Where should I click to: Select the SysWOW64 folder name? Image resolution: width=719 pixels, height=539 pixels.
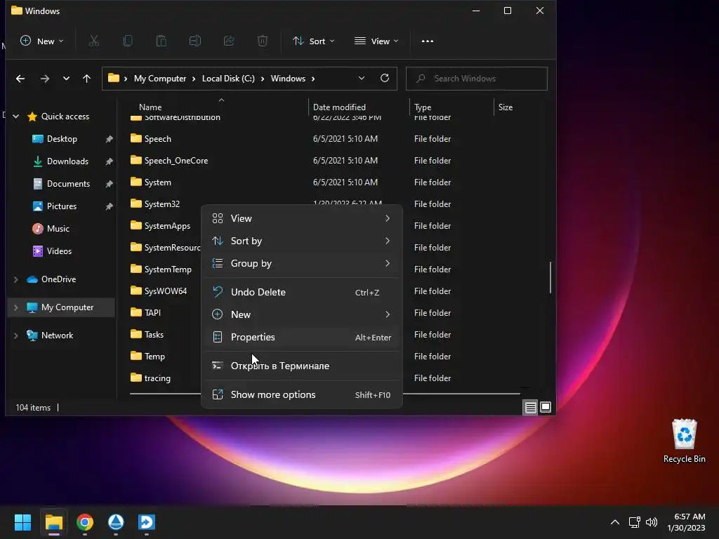point(166,291)
